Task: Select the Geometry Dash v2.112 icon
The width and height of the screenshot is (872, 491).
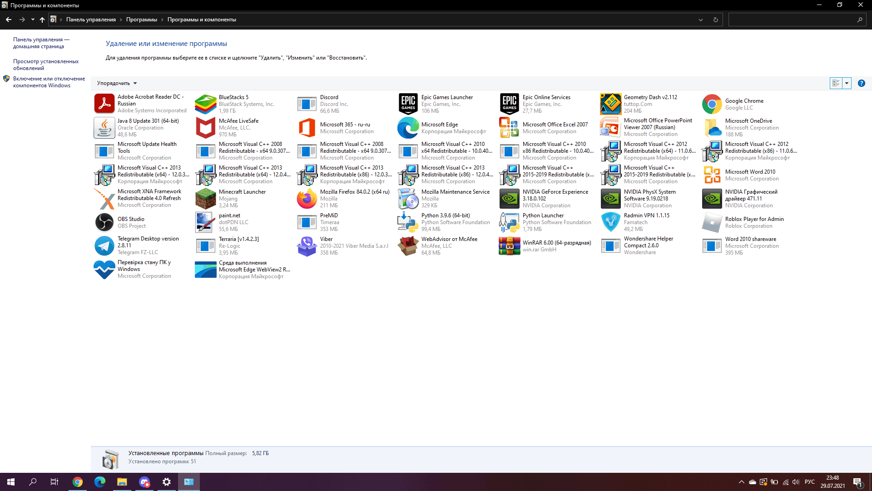Action: pyautogui.click(x=610, y=104)
